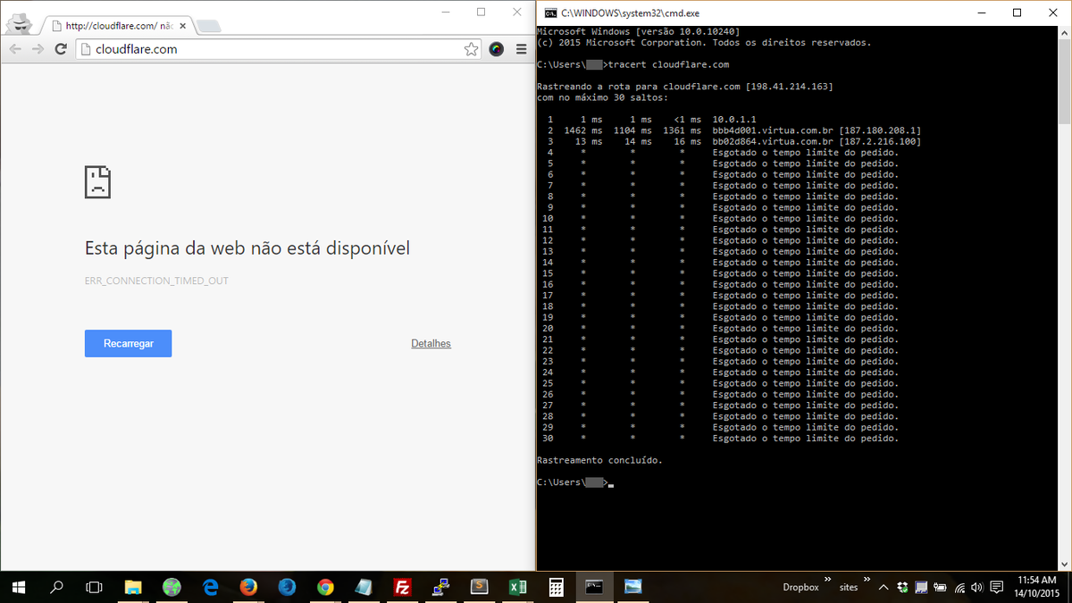Click the Chrome forward arrow
This screenshot has height=603, width=1072.
point(38,49)
